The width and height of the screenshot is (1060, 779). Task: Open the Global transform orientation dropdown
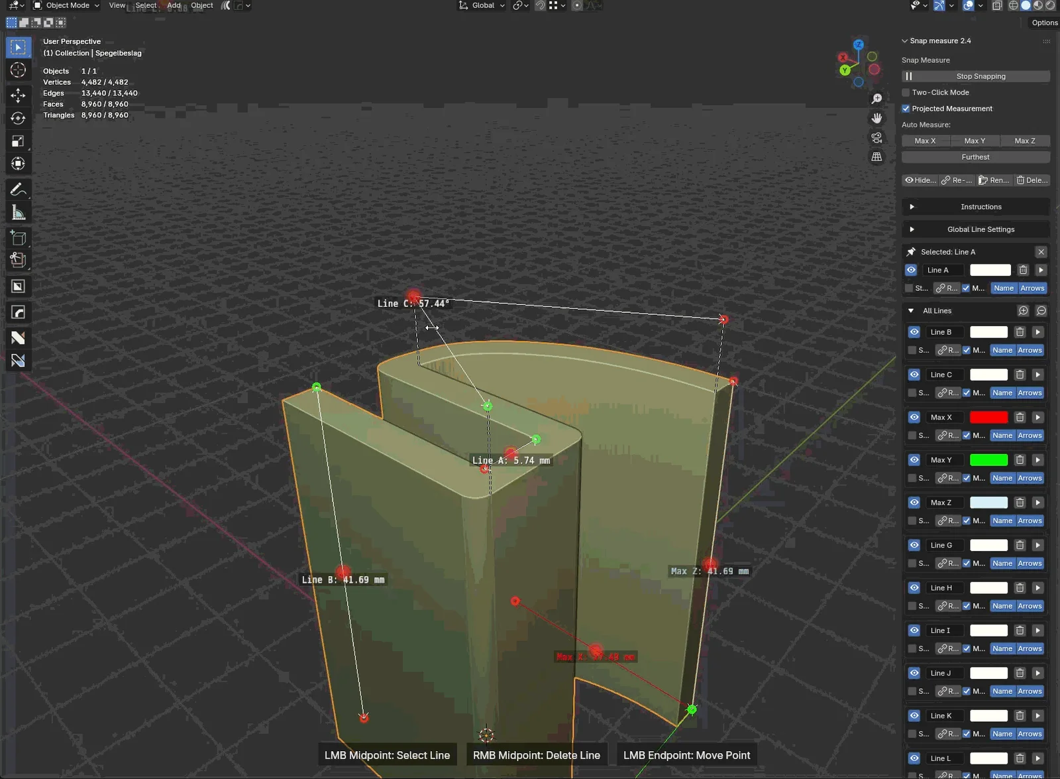(x=482, y=5)
